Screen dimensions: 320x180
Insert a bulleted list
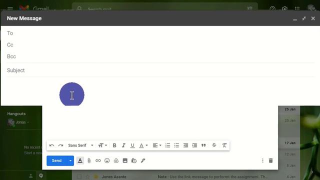tap(176, 145)
